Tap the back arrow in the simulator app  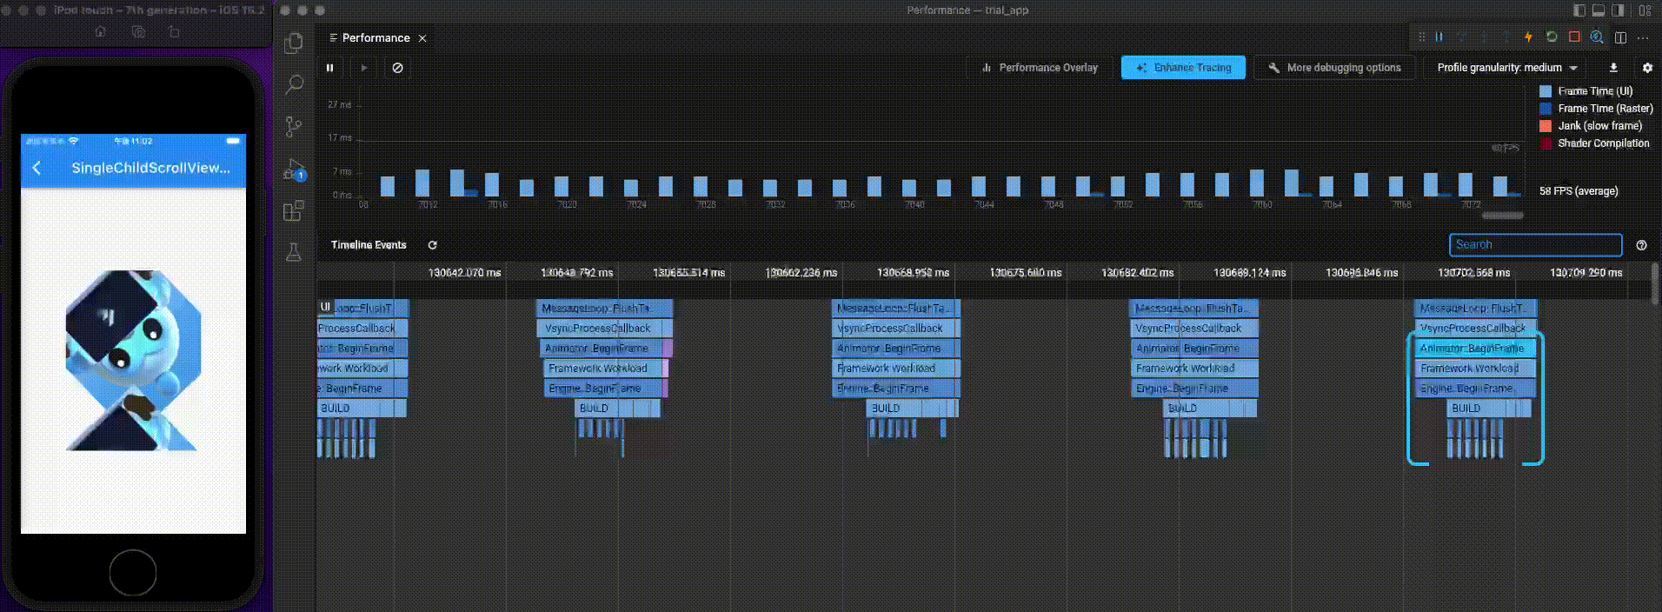pyautogui.click(x=37, y=168)
